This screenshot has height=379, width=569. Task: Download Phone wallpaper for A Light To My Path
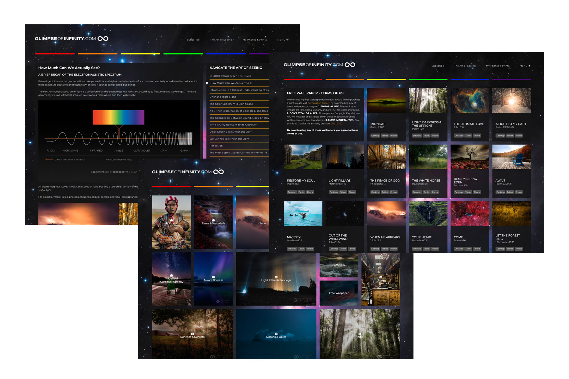coord(519,135)
